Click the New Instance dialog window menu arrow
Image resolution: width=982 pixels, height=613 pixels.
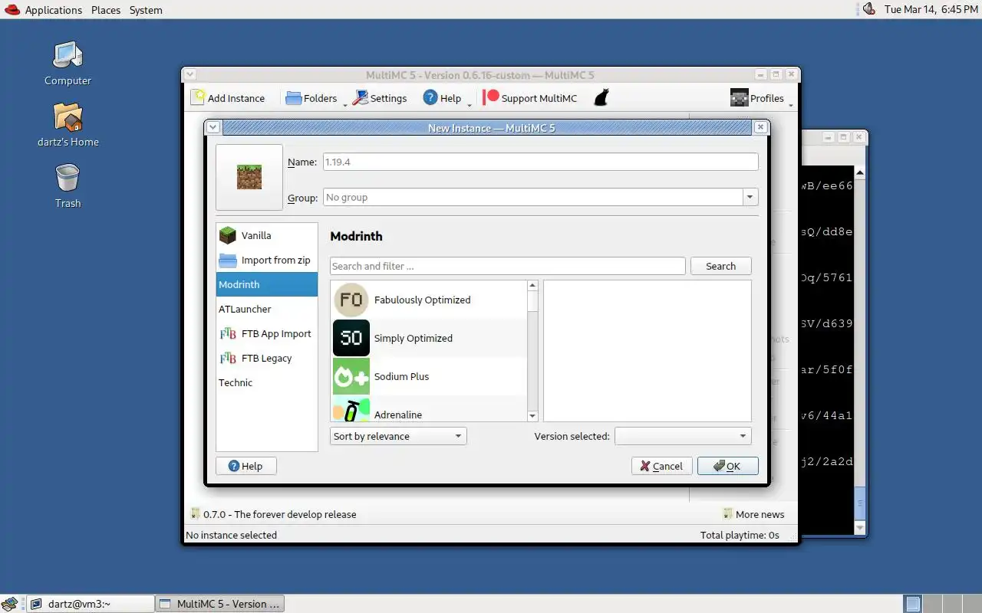pyautogui.click(x=213, y=127)
